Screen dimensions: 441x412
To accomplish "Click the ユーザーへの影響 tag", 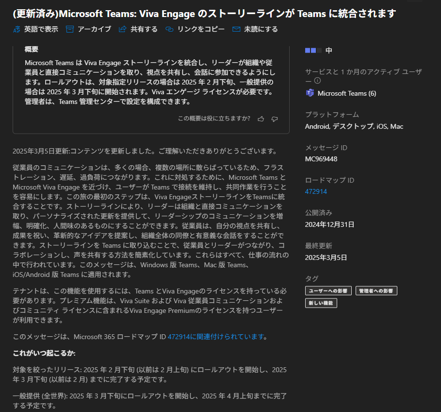I will pos(328,291).
